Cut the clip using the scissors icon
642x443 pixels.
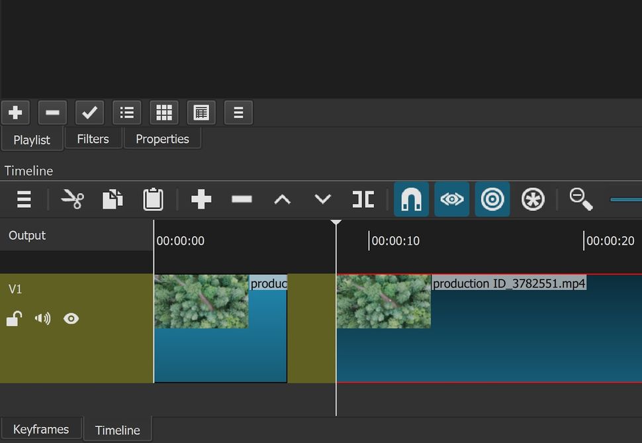point(73,199)
